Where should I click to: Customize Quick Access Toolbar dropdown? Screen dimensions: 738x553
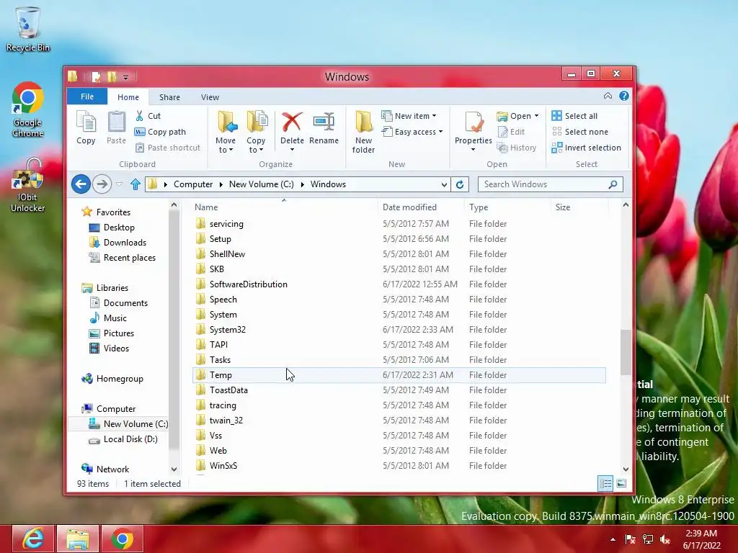click(125, 76)
